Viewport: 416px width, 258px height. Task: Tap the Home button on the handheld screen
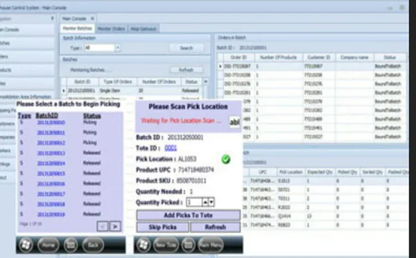point(48,245)
